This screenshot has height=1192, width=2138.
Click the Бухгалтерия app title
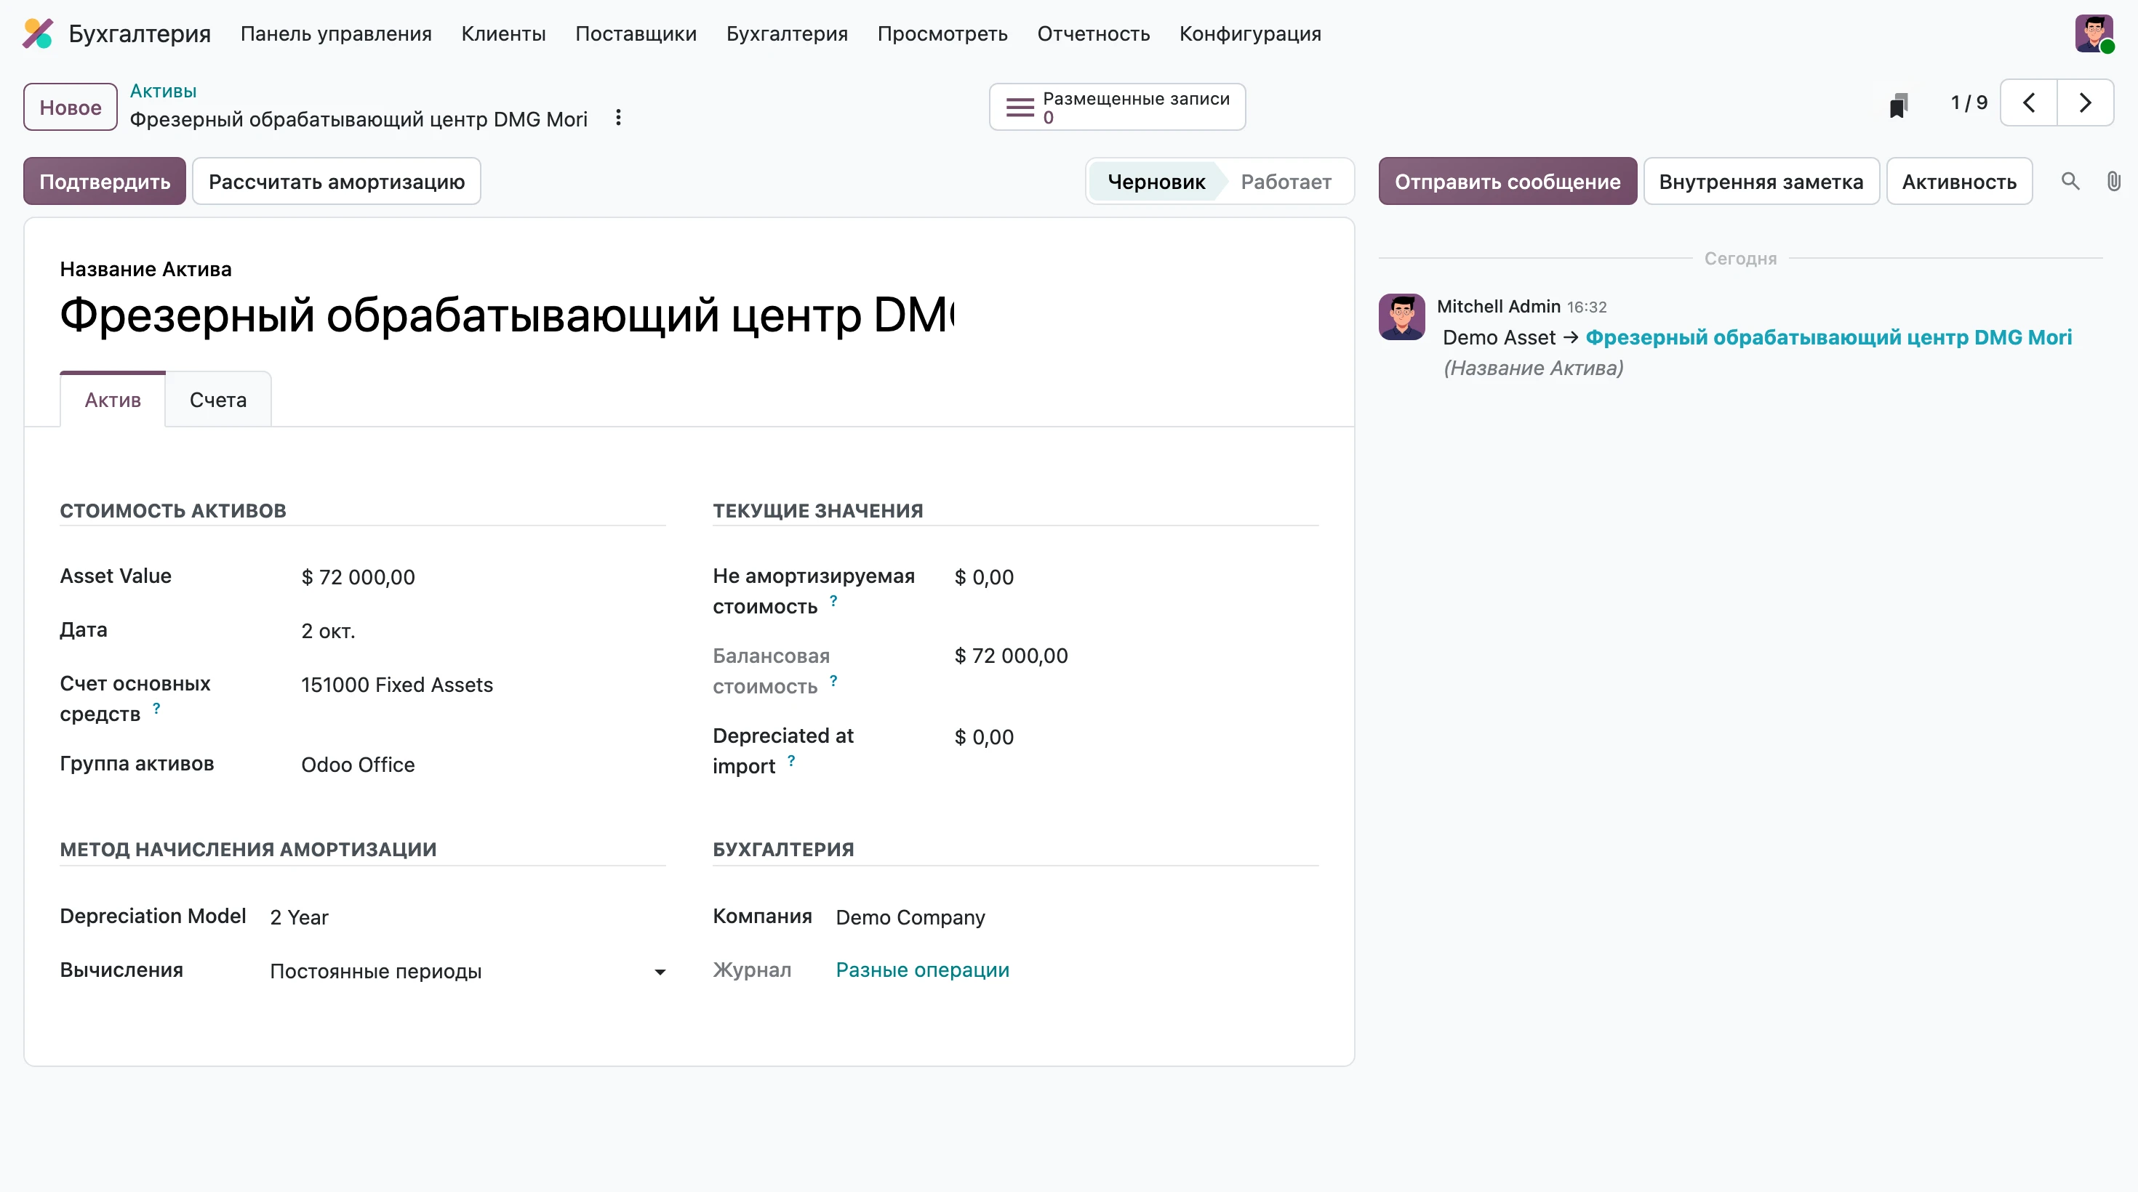click(x=140, y=33)
